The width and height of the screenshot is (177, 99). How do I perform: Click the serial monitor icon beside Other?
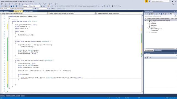50,9
